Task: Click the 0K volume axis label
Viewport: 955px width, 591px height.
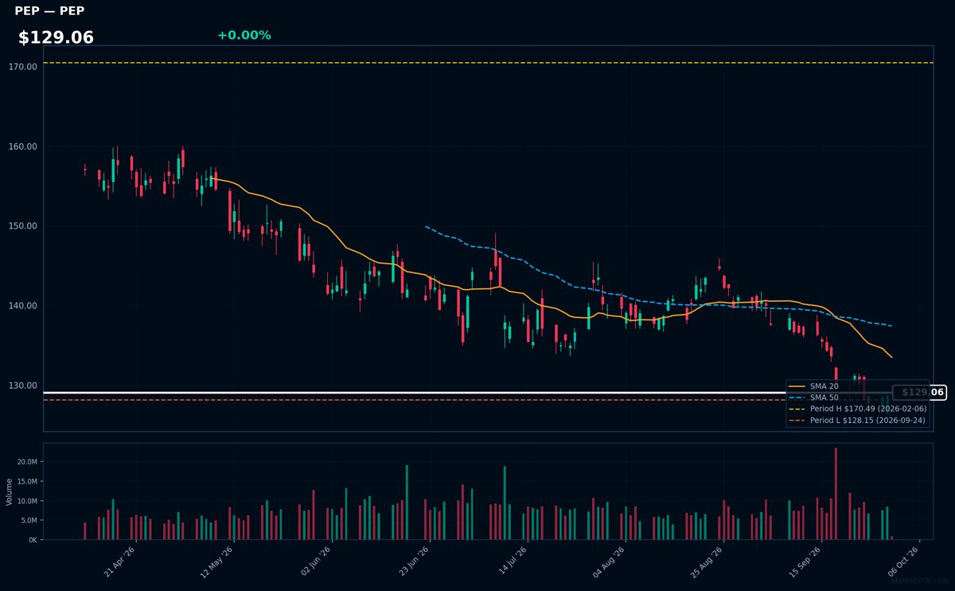Action: [x=33, y=540]
